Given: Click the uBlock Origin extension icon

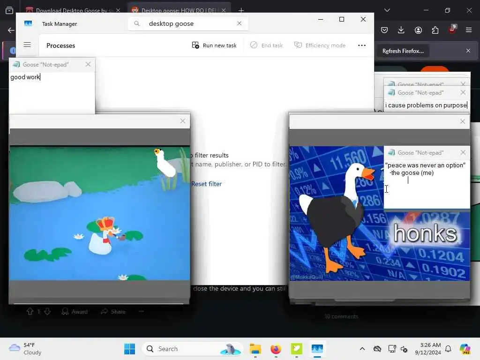Looking at the screenshot, I should (452, 30).
